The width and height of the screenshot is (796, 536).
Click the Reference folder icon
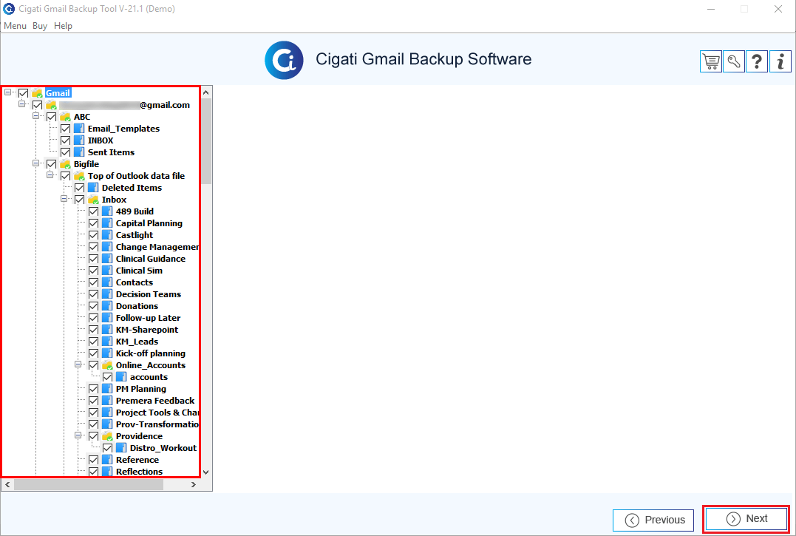(107, 460)
